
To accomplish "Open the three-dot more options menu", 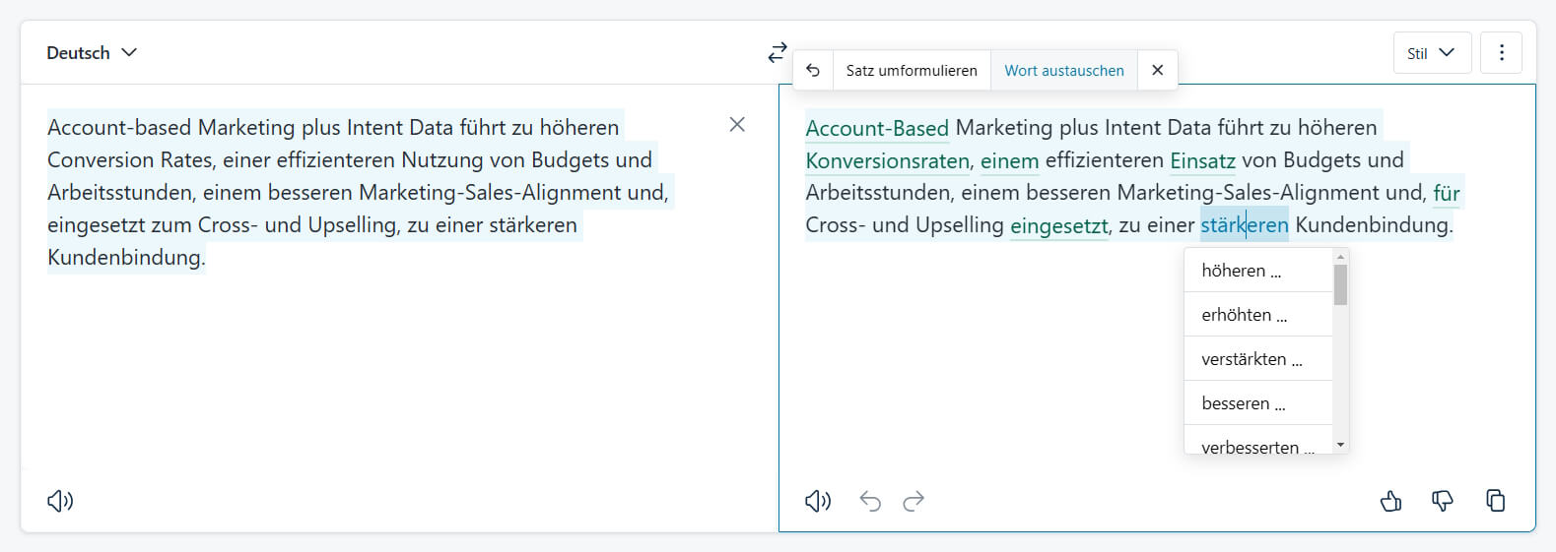I will (x=1501, y=53).
